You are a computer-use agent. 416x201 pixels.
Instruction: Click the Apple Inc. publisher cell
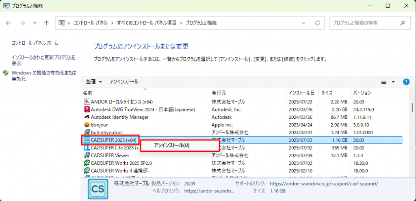tap(222, 125)
